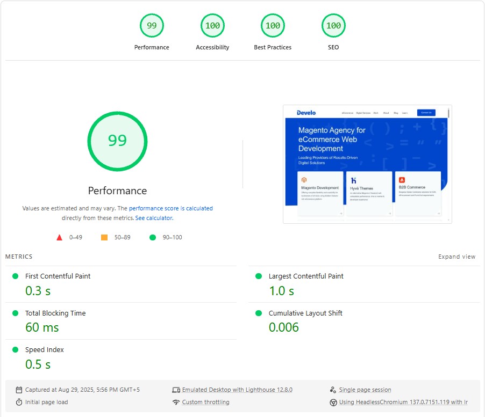The height and width of the screenshot is (417, 485).
Task: Click the Chromium icon beside HeadlessChromium
Action: coord(334,401)
